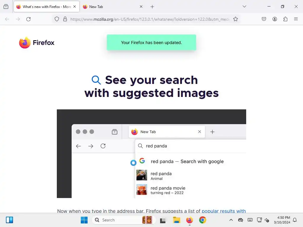Click the Firefox logo on page

[x=37, y=43]
